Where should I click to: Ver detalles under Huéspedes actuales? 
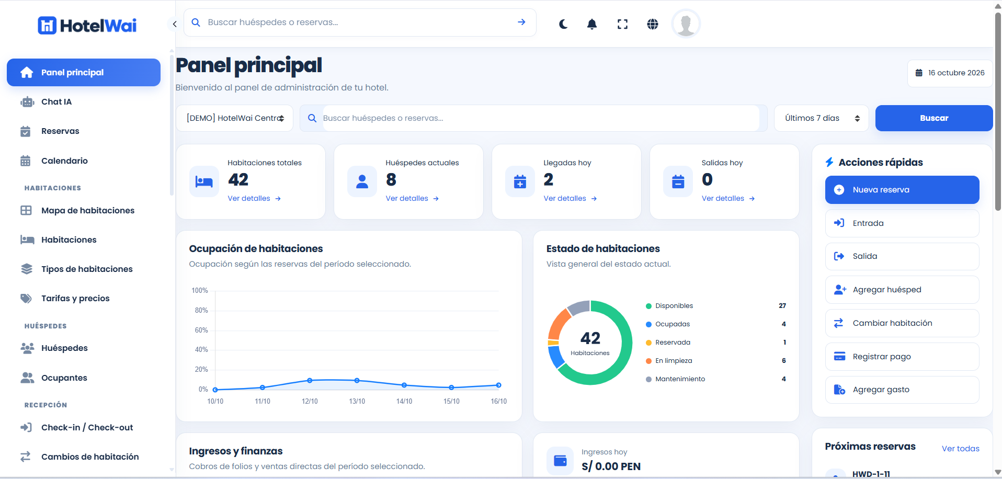click(412, 198)
